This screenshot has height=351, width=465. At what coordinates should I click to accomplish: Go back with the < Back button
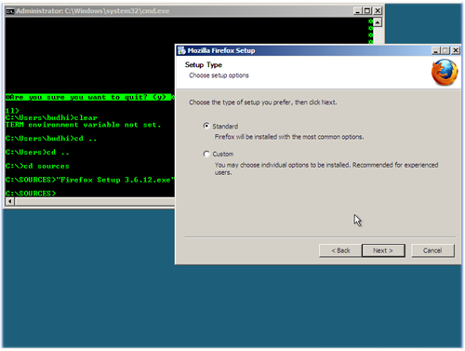pos(340,250)
